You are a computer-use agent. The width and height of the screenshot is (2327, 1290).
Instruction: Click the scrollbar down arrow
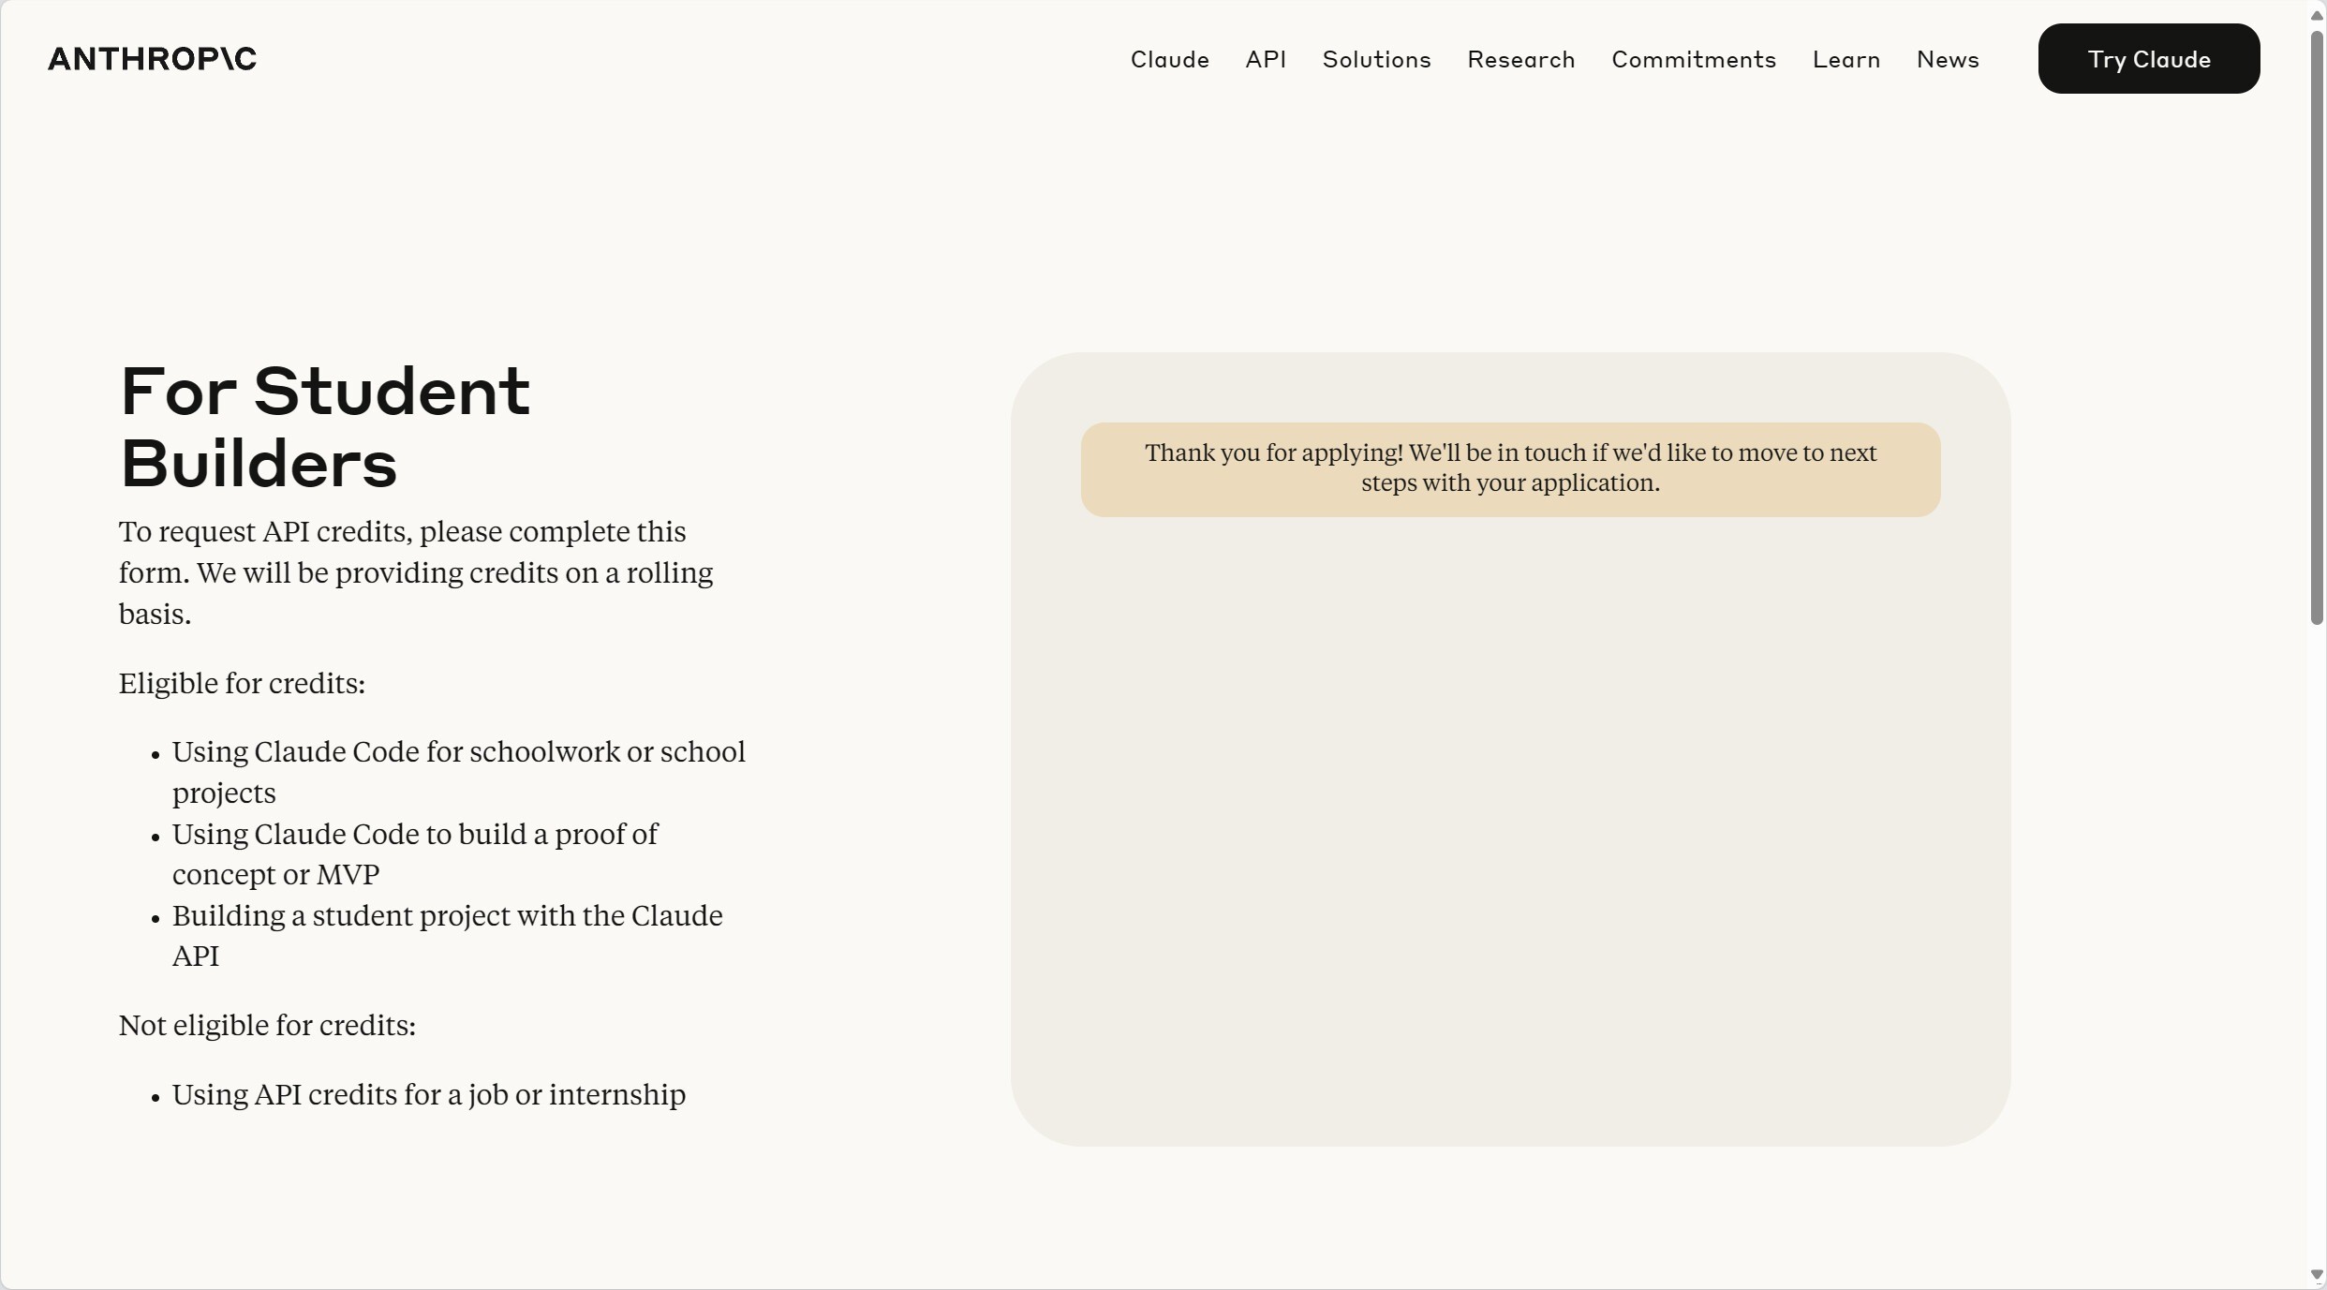[2316, 1274]
